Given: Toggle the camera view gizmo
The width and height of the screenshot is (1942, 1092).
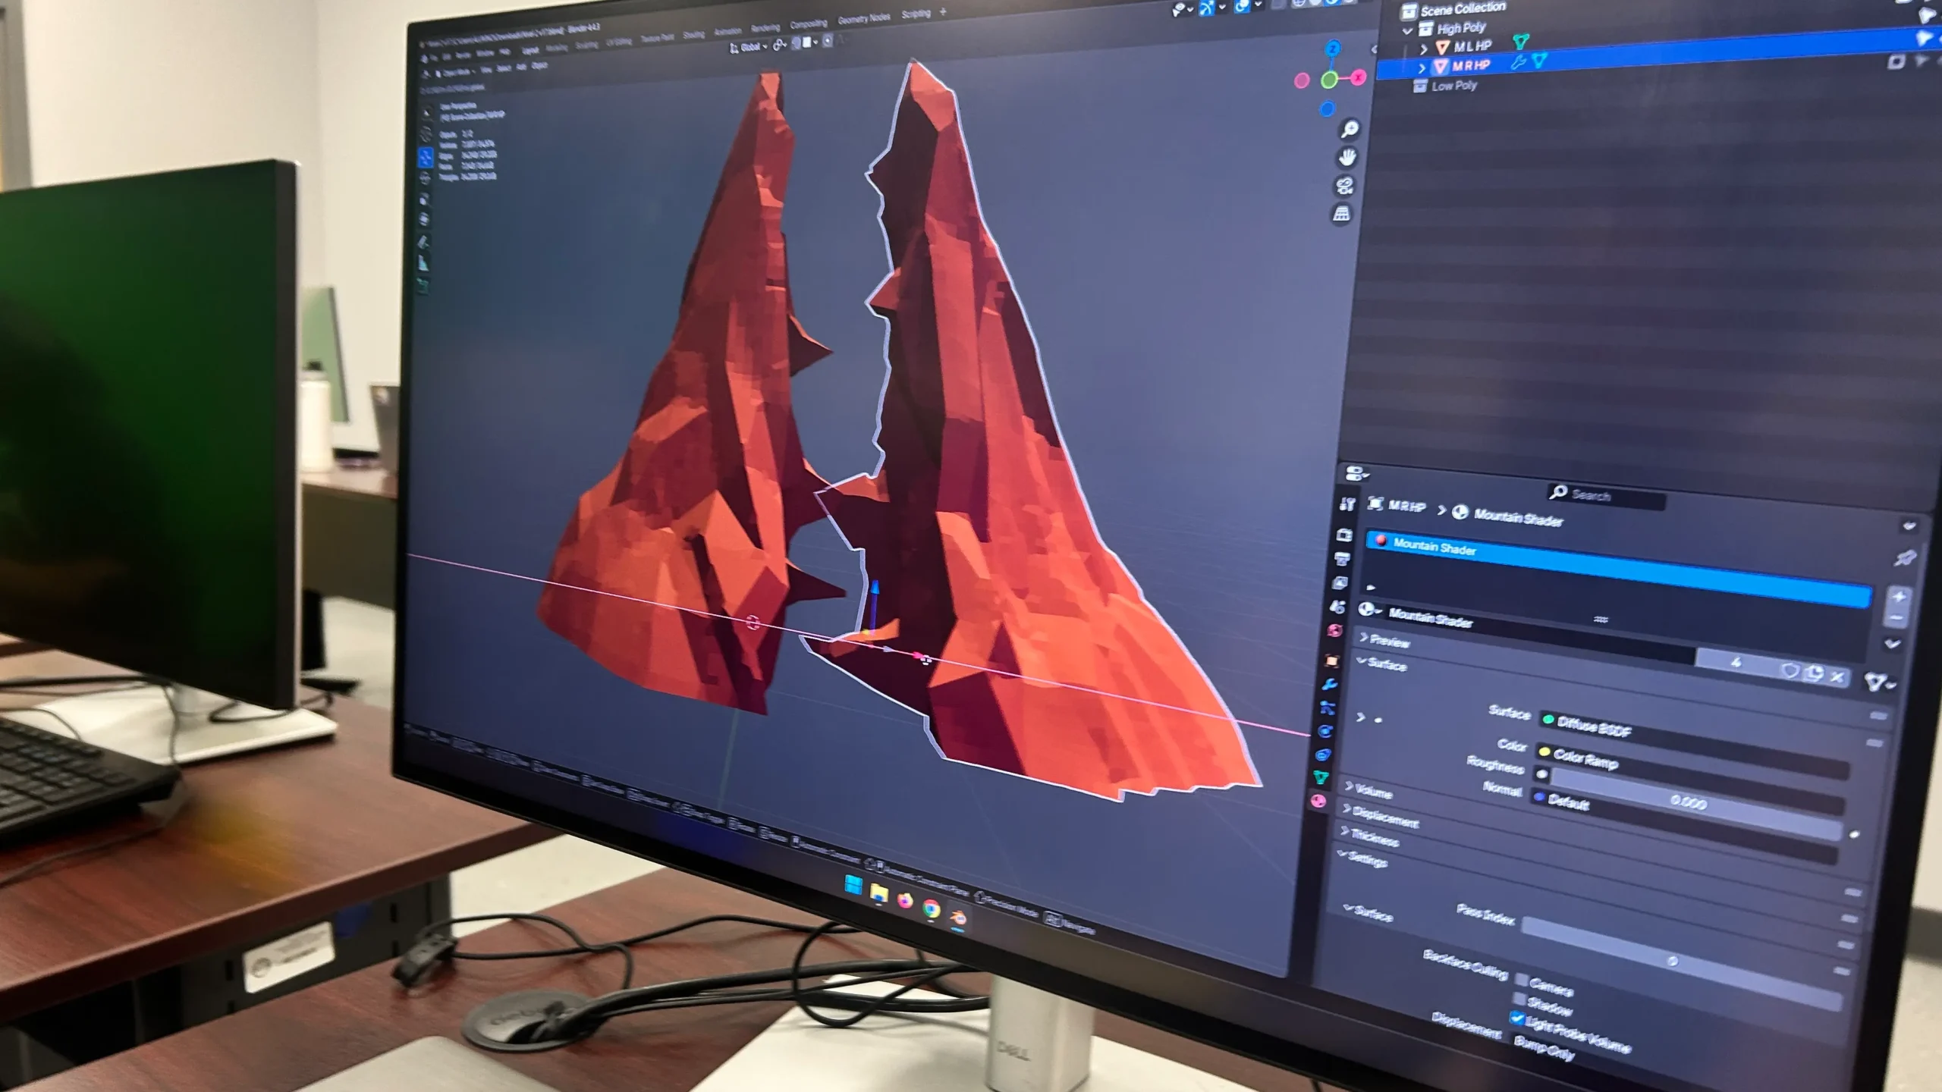Looking at the screenshot, I should (x=1345, y=186).
